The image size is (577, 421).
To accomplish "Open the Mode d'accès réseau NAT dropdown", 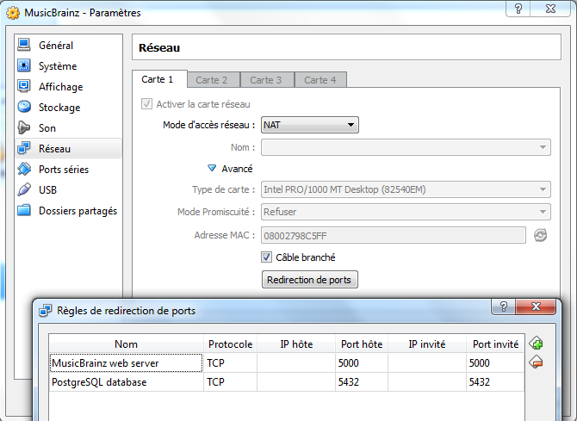I will pyautogui.click(x=310, y=126).
